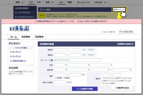Image resolution: width=143 pixels, height=95 pixels.
Task: Click the second 間取り number field
Action: [117, 75]
